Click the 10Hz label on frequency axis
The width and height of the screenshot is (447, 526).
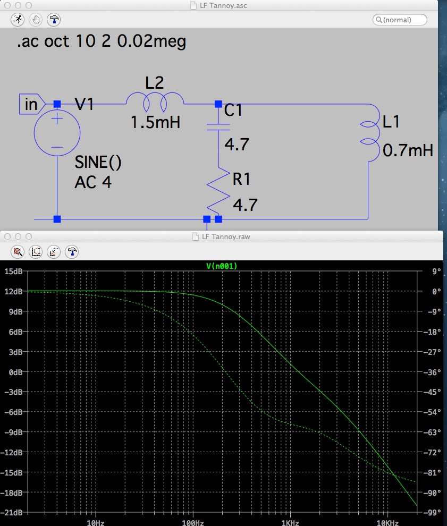(96, 523)
